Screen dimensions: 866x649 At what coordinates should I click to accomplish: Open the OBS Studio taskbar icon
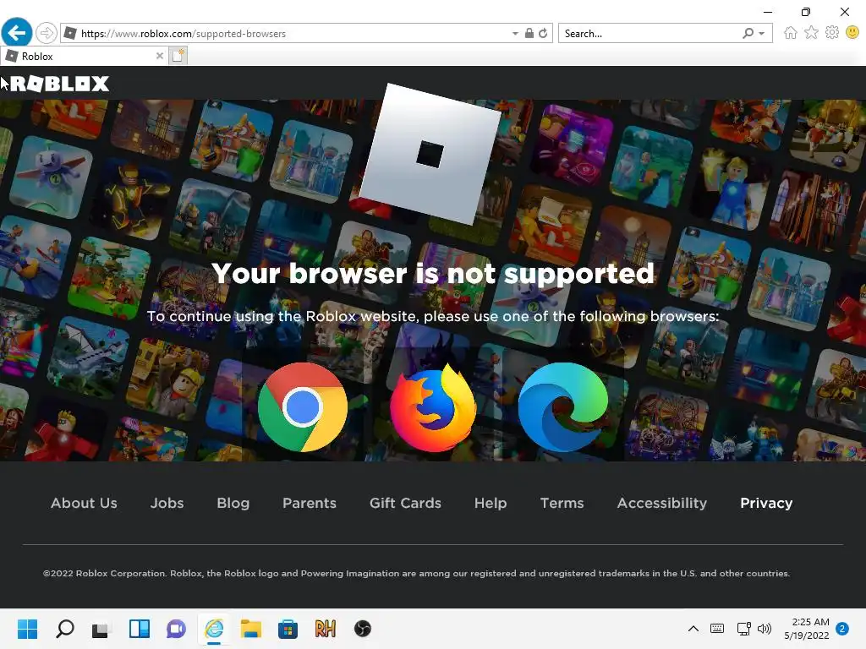[362, 629]
